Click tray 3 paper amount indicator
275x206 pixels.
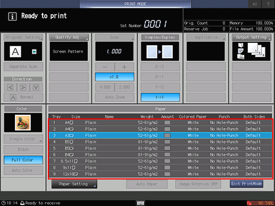click(167, 135)
